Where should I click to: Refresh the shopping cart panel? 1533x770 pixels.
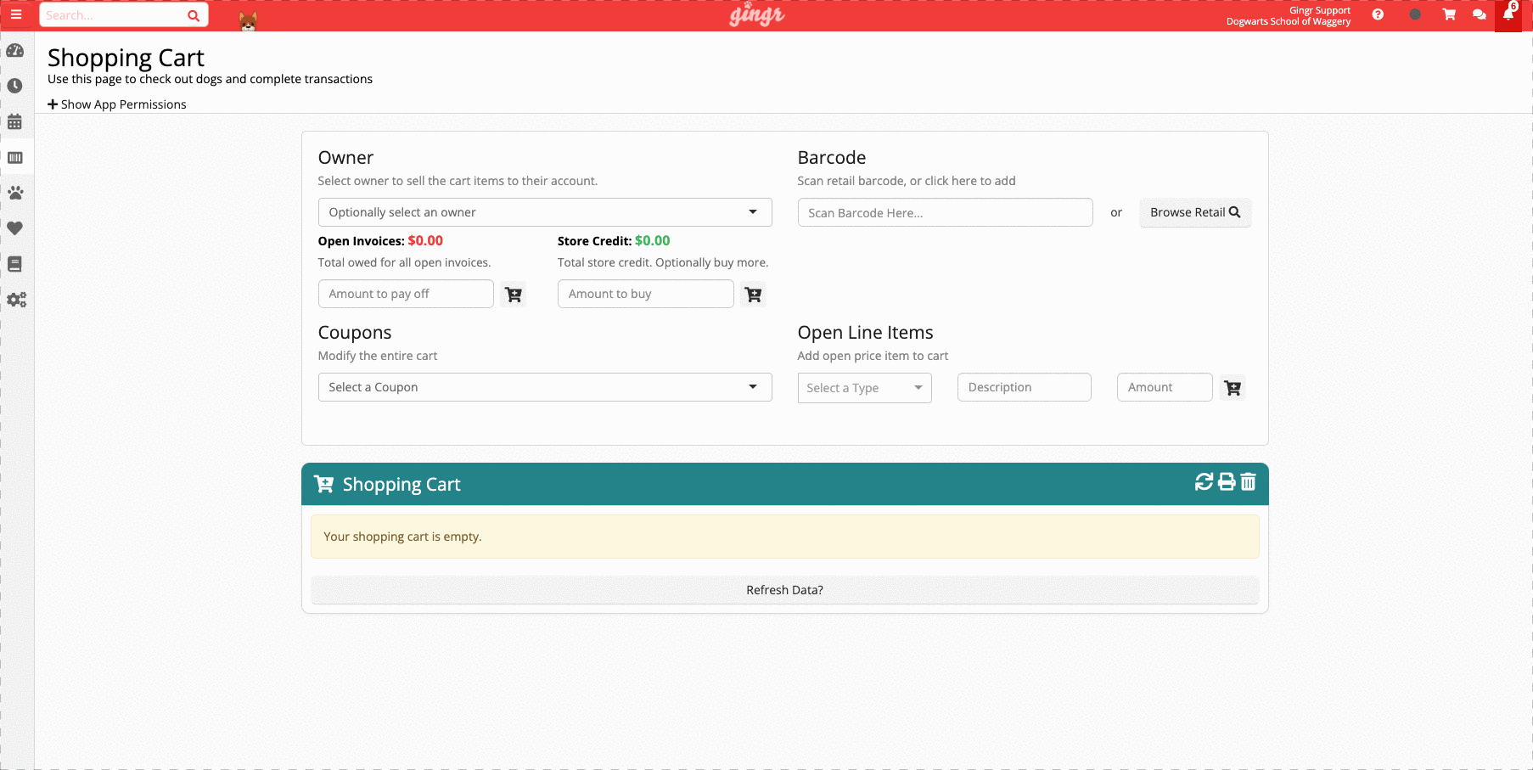coord(1204,482)
